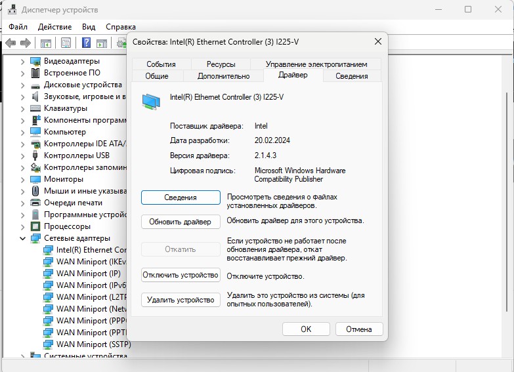Click the Встроенное ПО firmware chip icon
The height and width of the screenshot is (372, 514).
click(35, 73)
